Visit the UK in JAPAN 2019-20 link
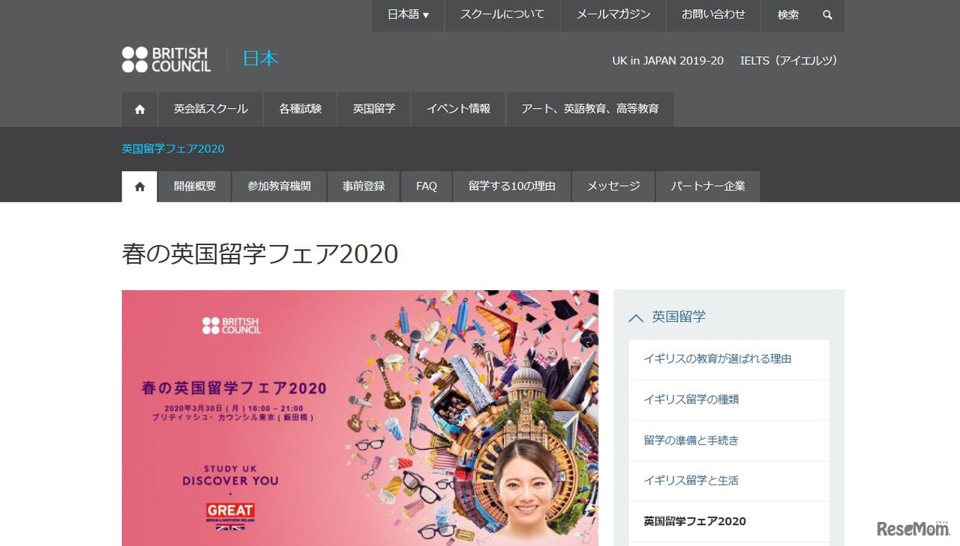This screenshot has height=546, width=960. (x=668, y=61)
